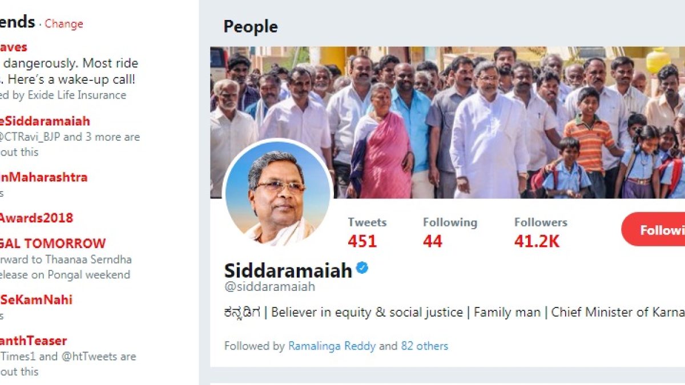The image size is (685, 385).
Task: Open the trend ending in Siddaramaiah
Action: (x=45, y=121)
